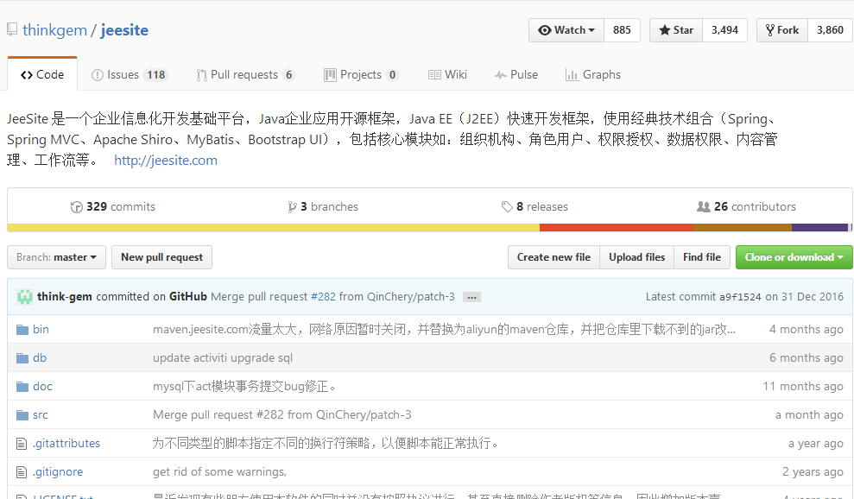The image size is (854, 499).
Task: Switch to the Code tab
Action: [42, 74]
